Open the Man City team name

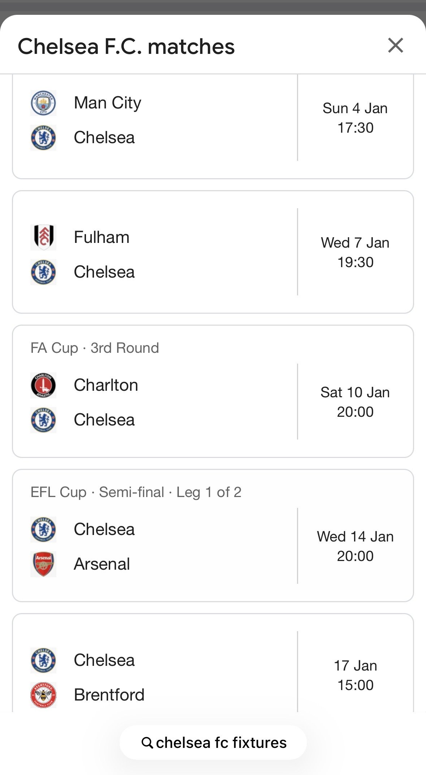(107, 103)
